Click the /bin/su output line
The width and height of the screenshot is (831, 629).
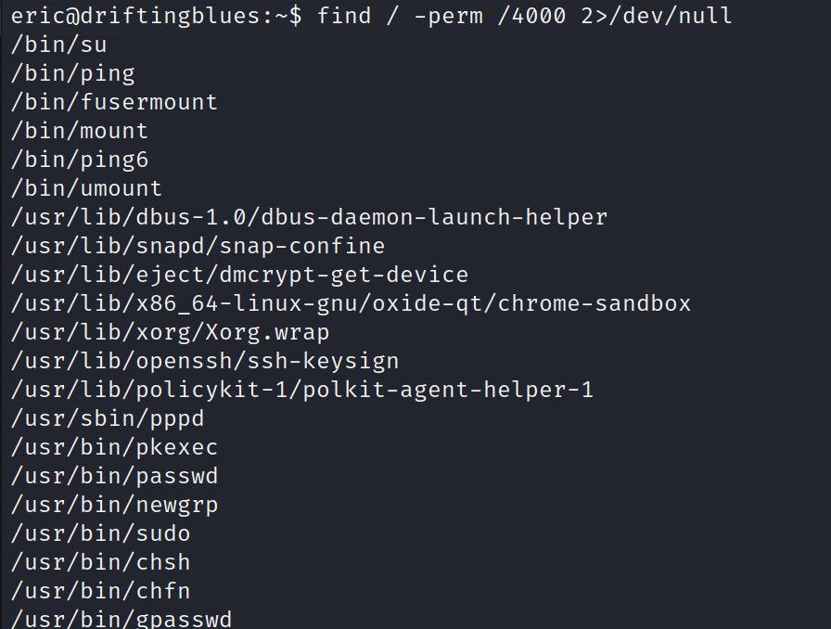coord(59,45)
